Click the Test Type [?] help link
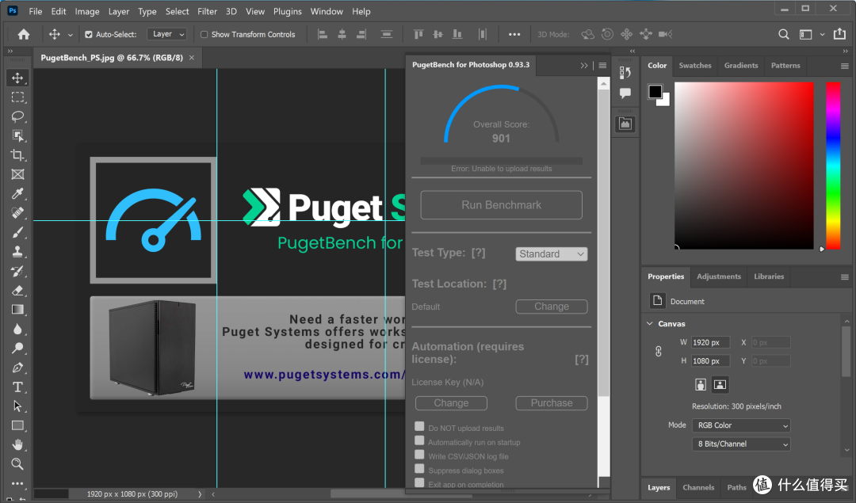The height and width of the screenshot is (503, 856). [478, 253]
